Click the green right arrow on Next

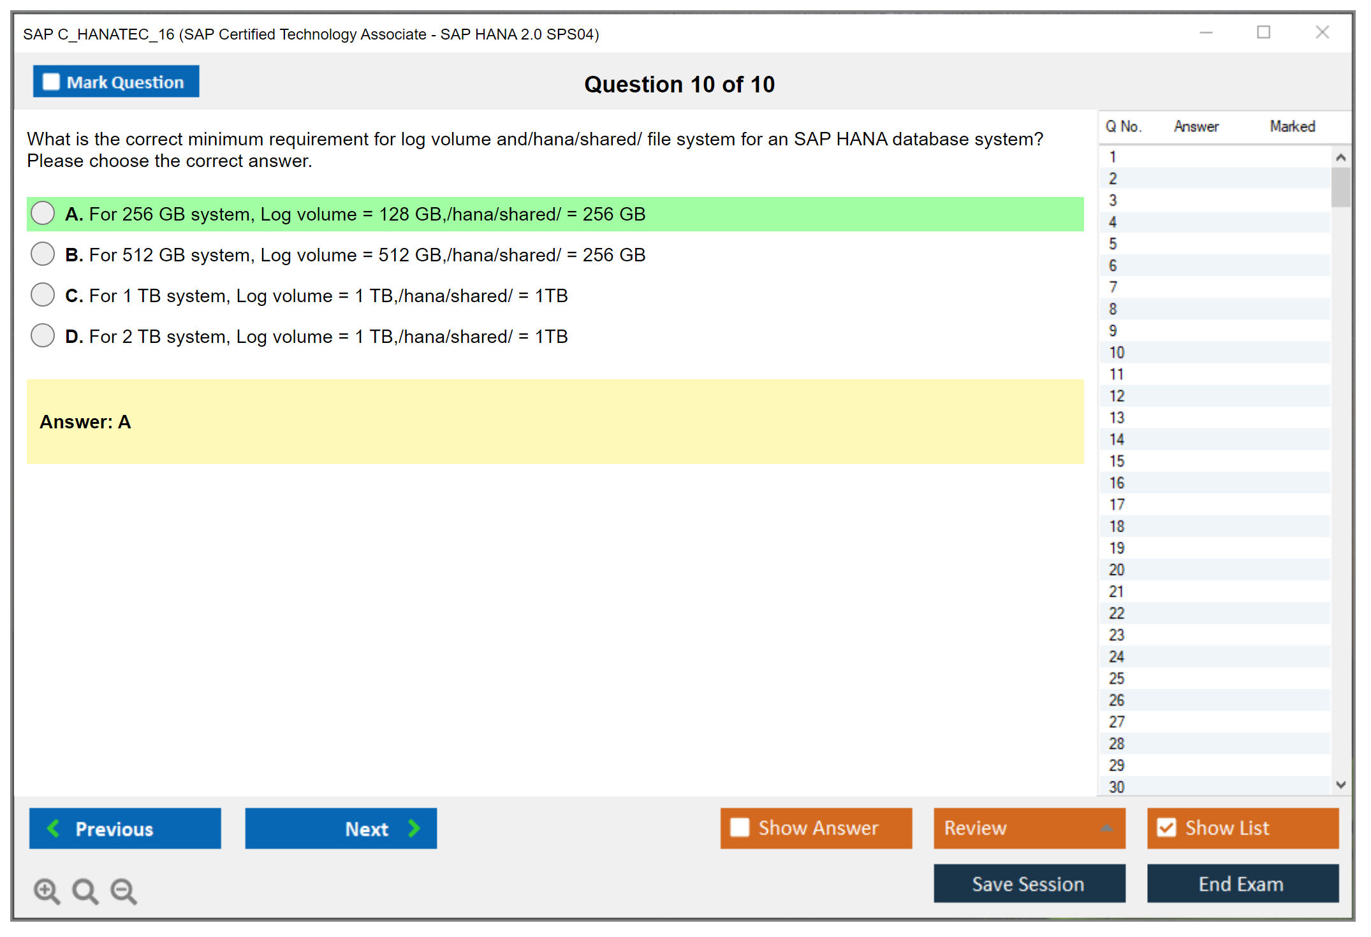click(x=414, y=828)
